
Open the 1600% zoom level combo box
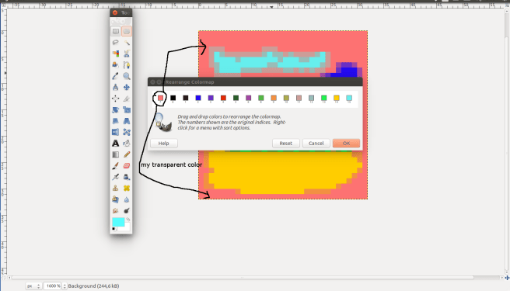(x=55, y=286)
